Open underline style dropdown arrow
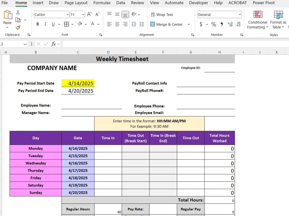The width and height of the screenshot is (289, 216). (x=59, y=24)
